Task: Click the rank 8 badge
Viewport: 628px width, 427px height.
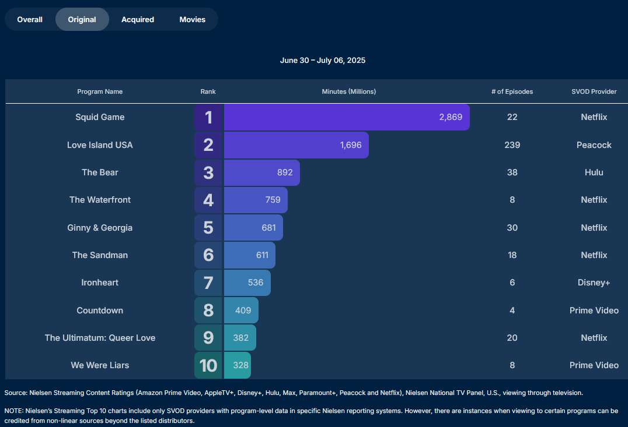Action: (208, 310)
